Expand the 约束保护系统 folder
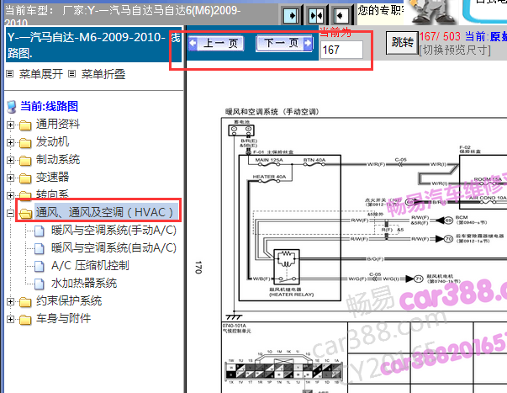 (10, 301)
